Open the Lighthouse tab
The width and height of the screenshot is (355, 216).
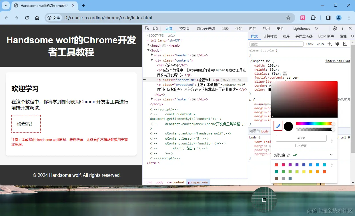(x=302, y=29)
